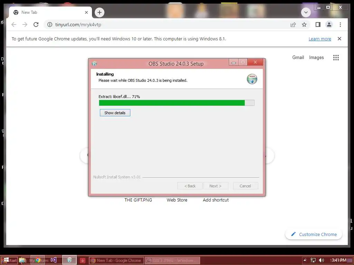Click the Windows Start button
The height and width of the screenshot is (265, 354).
pyautogui.click(x=9, y=260)
